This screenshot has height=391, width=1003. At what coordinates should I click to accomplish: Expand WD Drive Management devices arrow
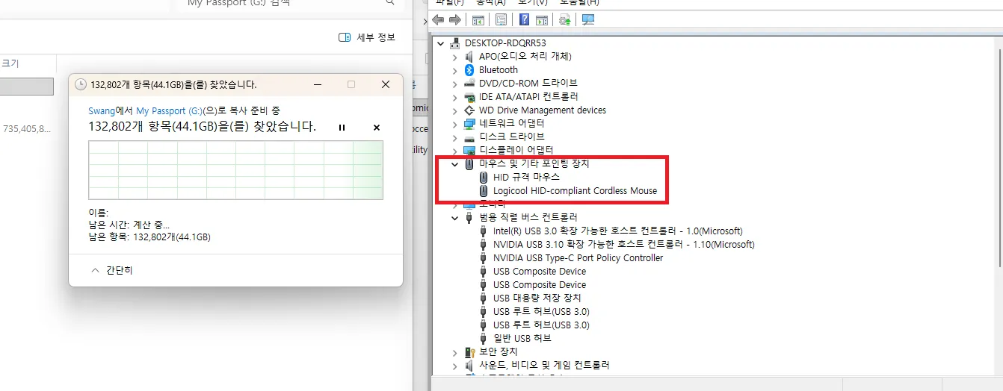[455, 110]
